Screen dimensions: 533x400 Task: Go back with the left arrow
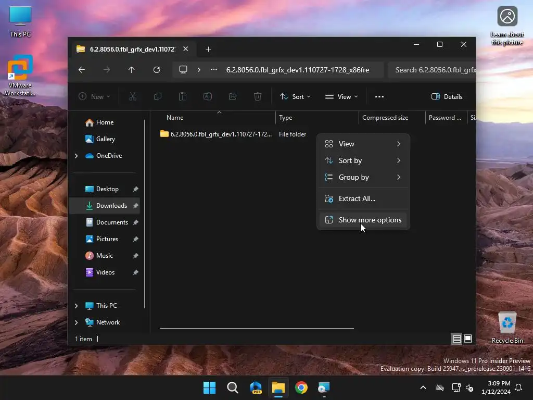tap(82, 70)
